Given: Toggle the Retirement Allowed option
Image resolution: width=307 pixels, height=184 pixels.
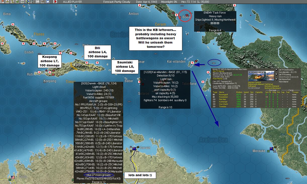Looking at the screenshot, I should tap(256, 84).
